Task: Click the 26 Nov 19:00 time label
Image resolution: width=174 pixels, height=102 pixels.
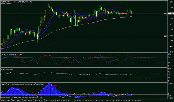Action: 81,101
